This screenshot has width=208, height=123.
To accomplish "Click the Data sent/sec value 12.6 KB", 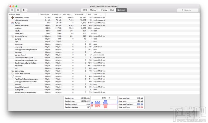I will [140, 107].
